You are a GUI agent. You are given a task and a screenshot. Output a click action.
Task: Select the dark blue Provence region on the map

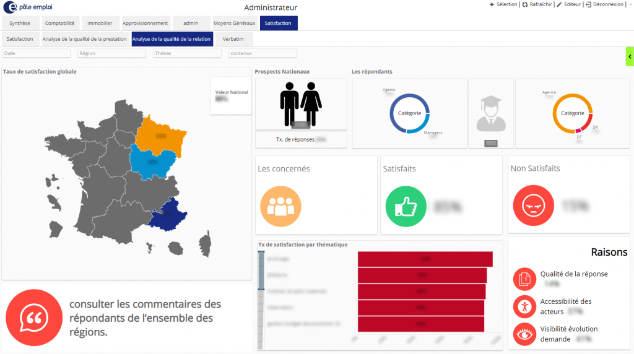(167, 214)
